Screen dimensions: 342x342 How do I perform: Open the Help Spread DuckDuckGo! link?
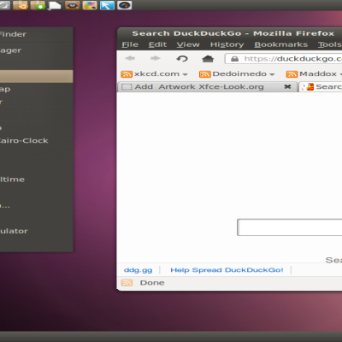click(227, 270)
